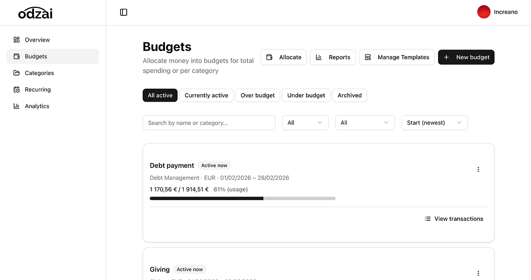
Task: Click the Debt payment usage progress bar
Action: 243,198
